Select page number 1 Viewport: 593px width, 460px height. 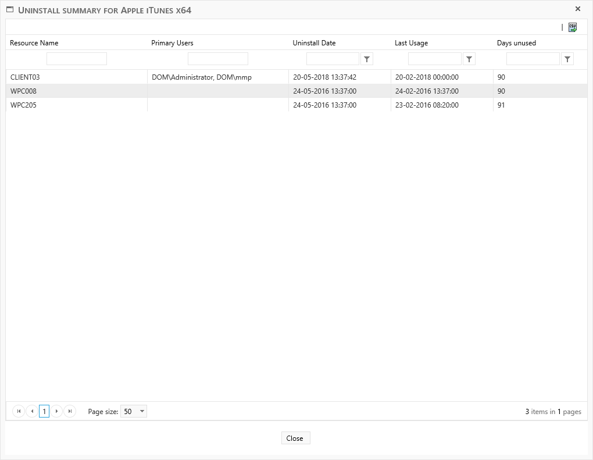44,411
